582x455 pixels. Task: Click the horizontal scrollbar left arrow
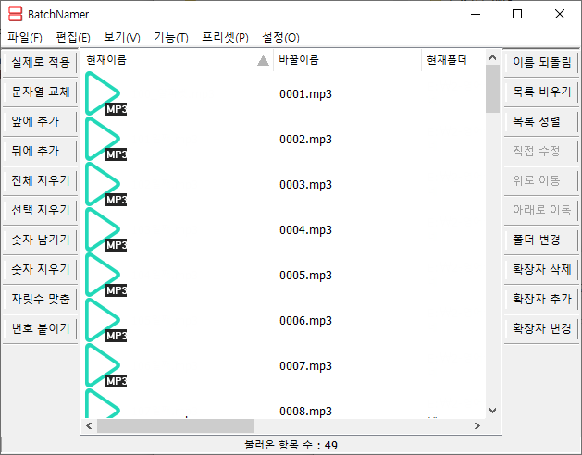click(89, 425)
